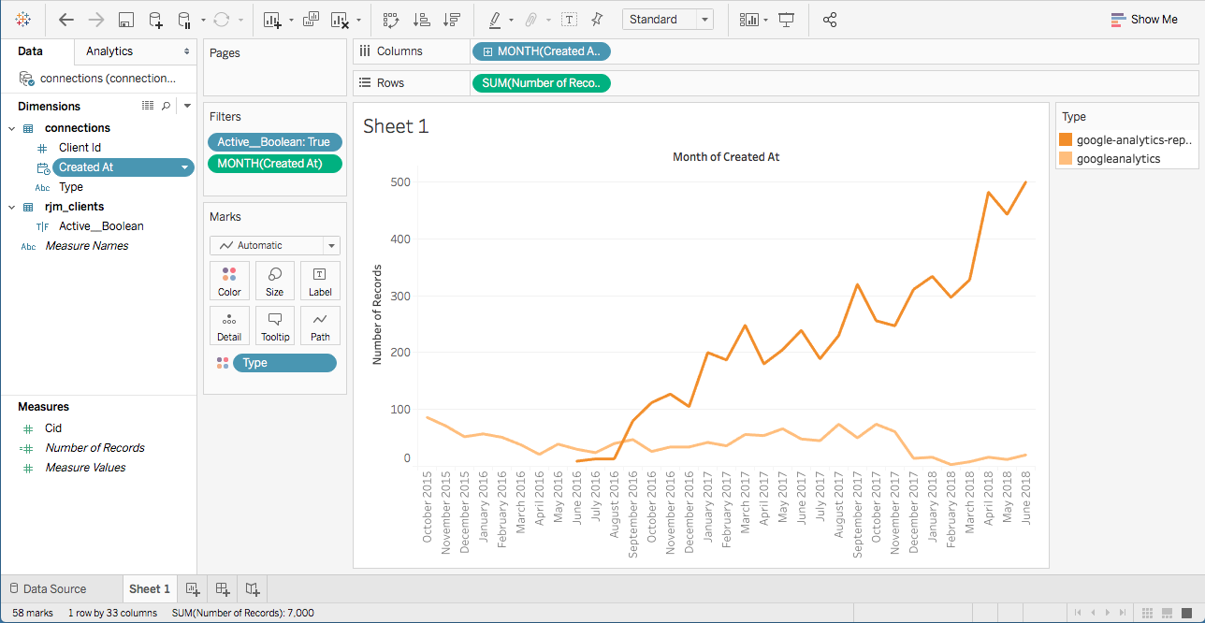
Task: Remove the Active__Boolean: True filter pill
Action: (x=274, y=142)
